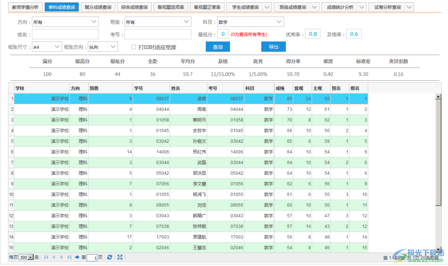Sort by 客观 column header
This screenshot has width=448, height=266.
tap(302, 88)
